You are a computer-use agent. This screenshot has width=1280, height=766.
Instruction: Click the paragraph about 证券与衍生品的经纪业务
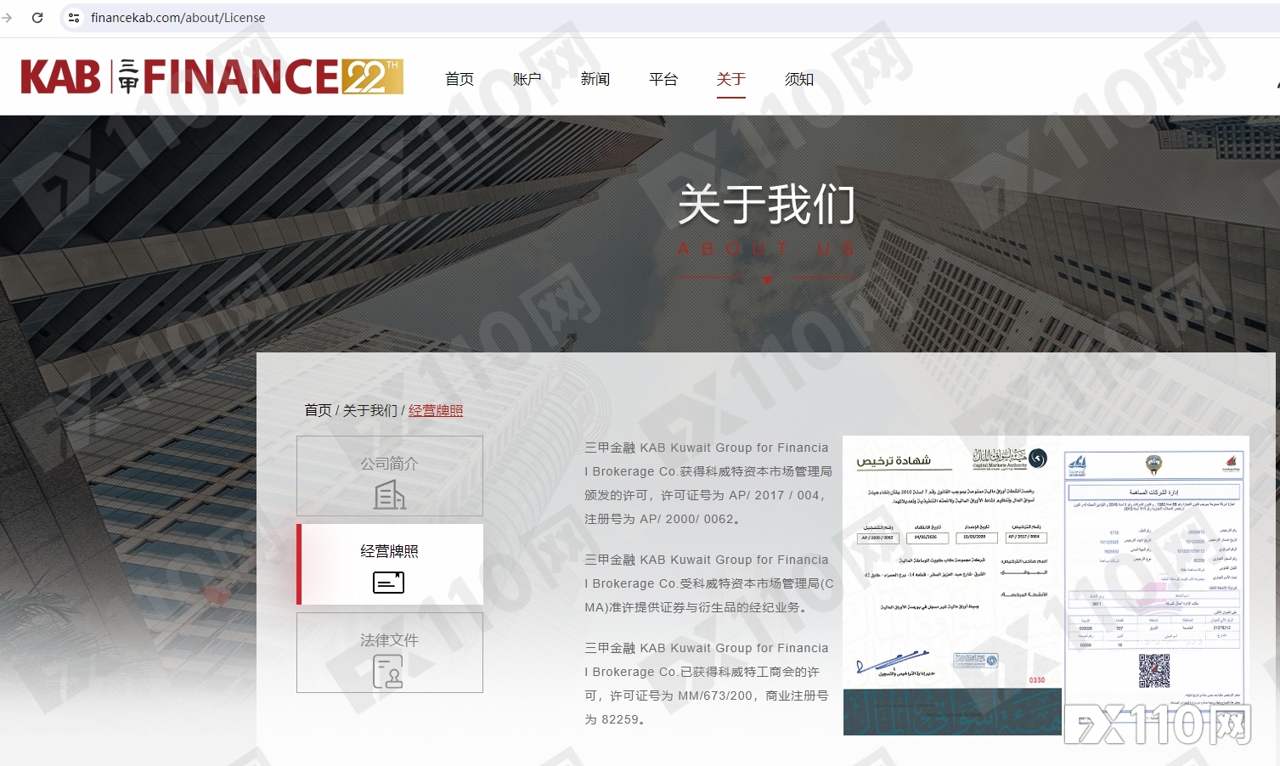tap(708, 583)
